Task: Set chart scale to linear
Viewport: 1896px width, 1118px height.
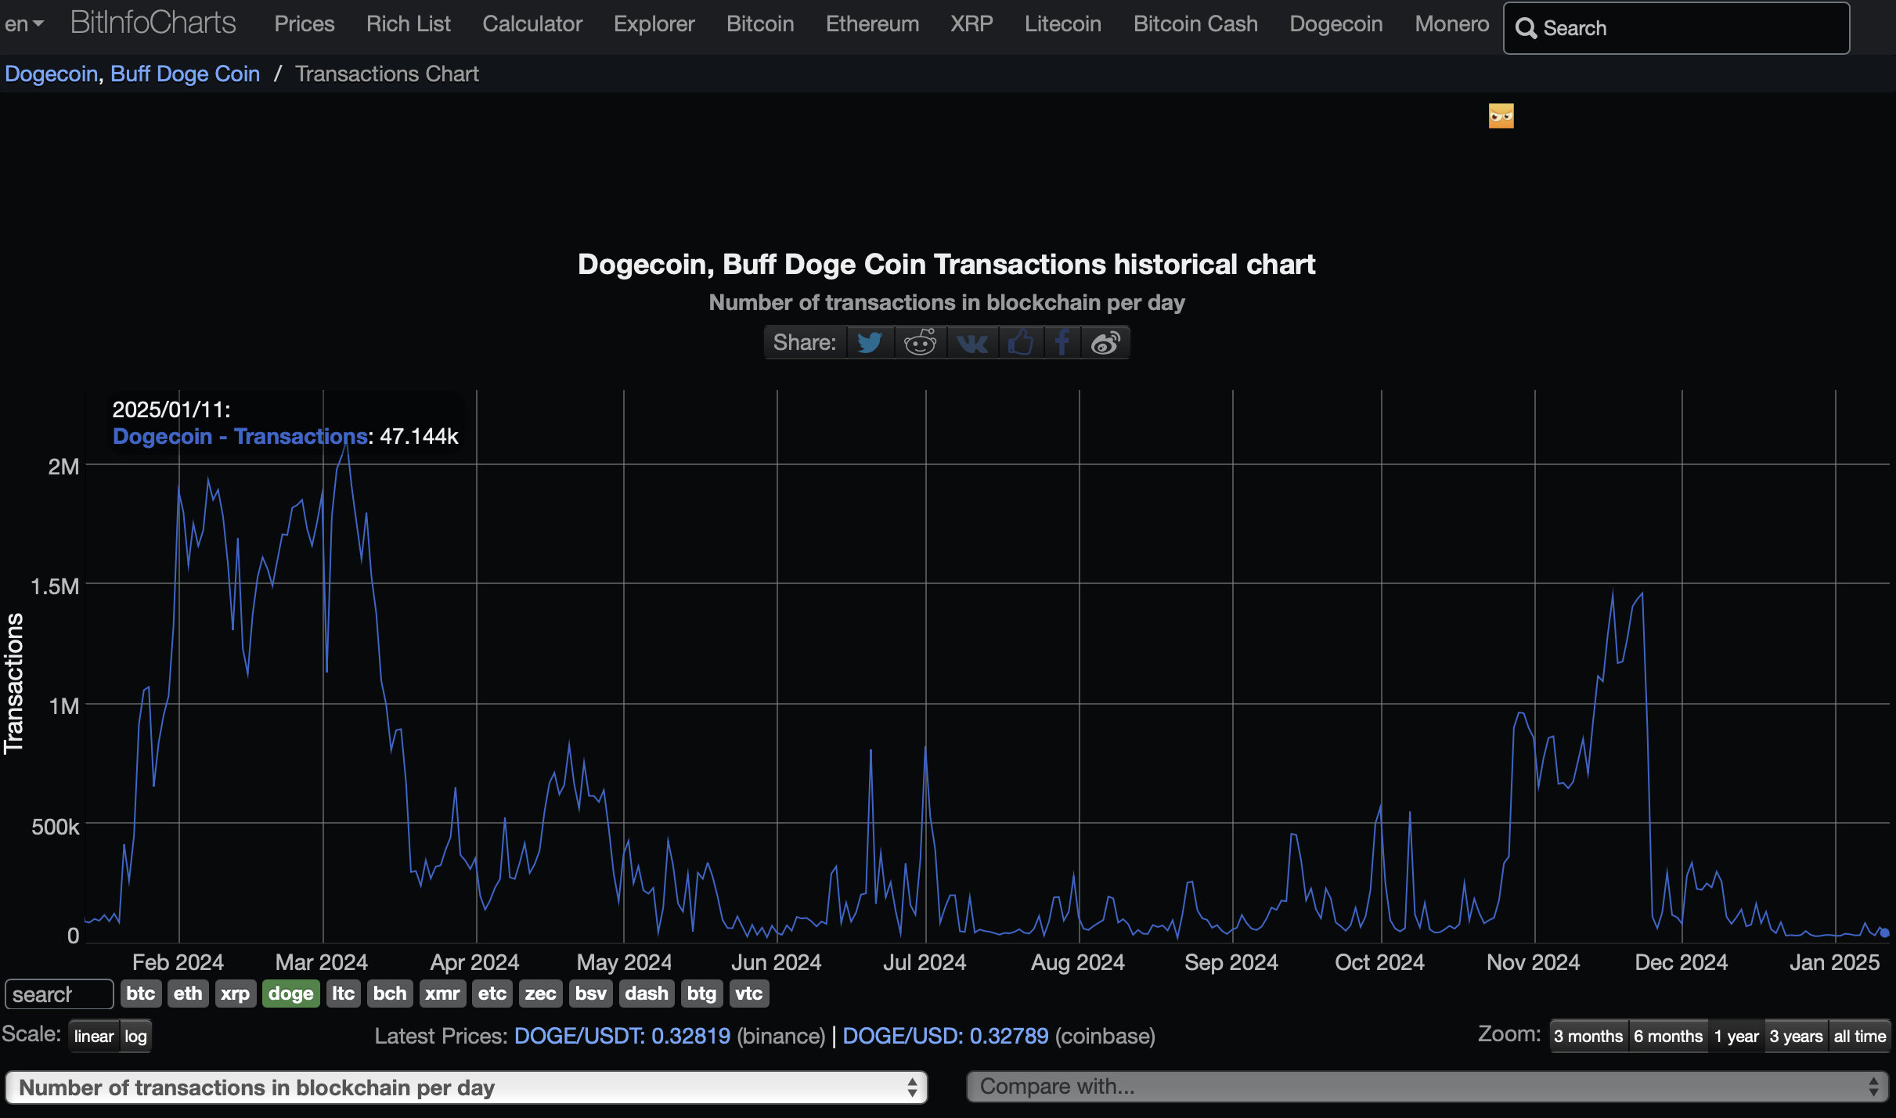Action: coord(93,1037)
